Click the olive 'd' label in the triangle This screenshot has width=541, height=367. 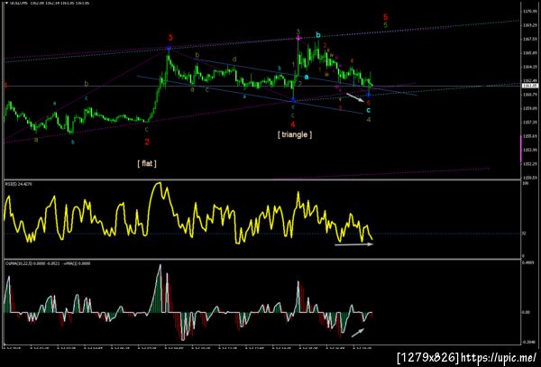tap(234, 60)
